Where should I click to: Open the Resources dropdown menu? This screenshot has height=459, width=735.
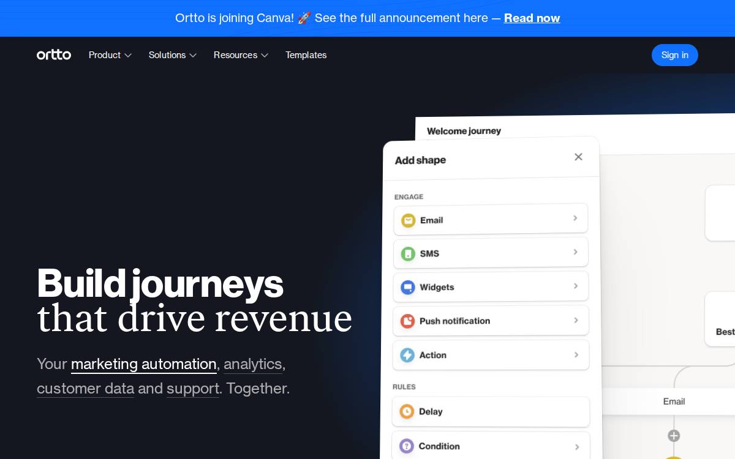[241, 55]
